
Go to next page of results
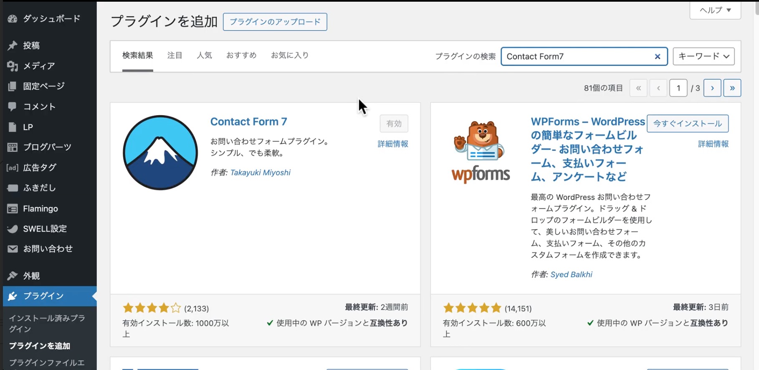coord(712,88)
